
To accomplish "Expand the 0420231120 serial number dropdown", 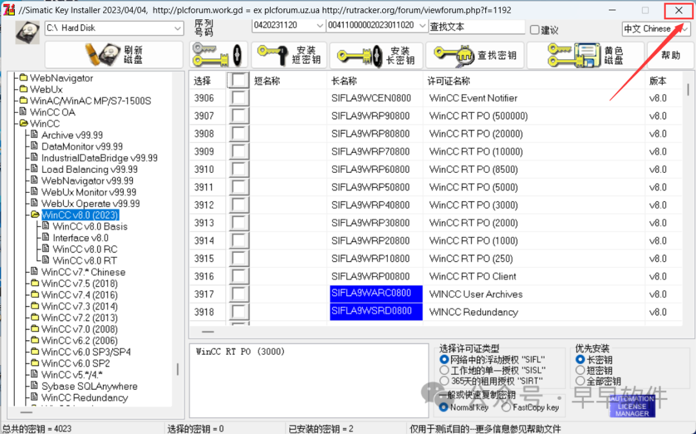I will point(320,26).
